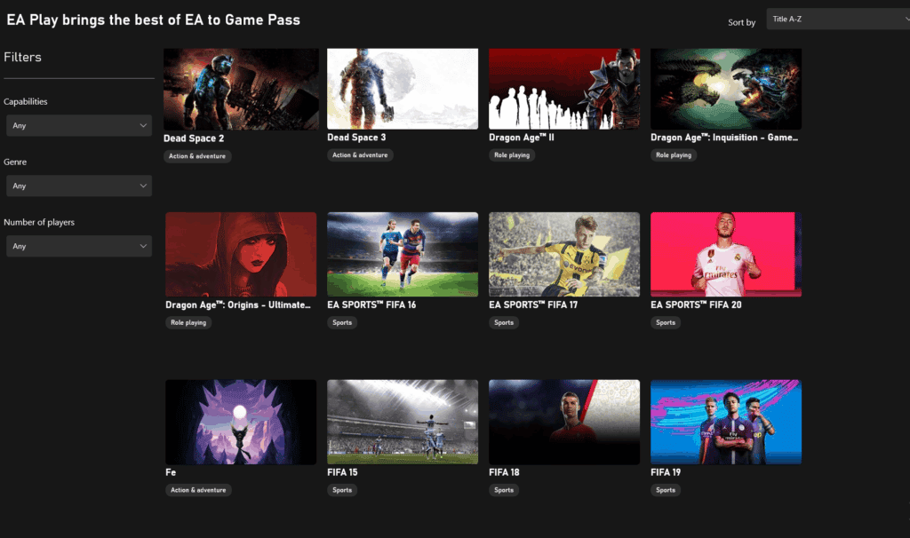910x538 pixels.
Task: Open the FIFA 15 cover thumbnail
Action: [403, 422]
